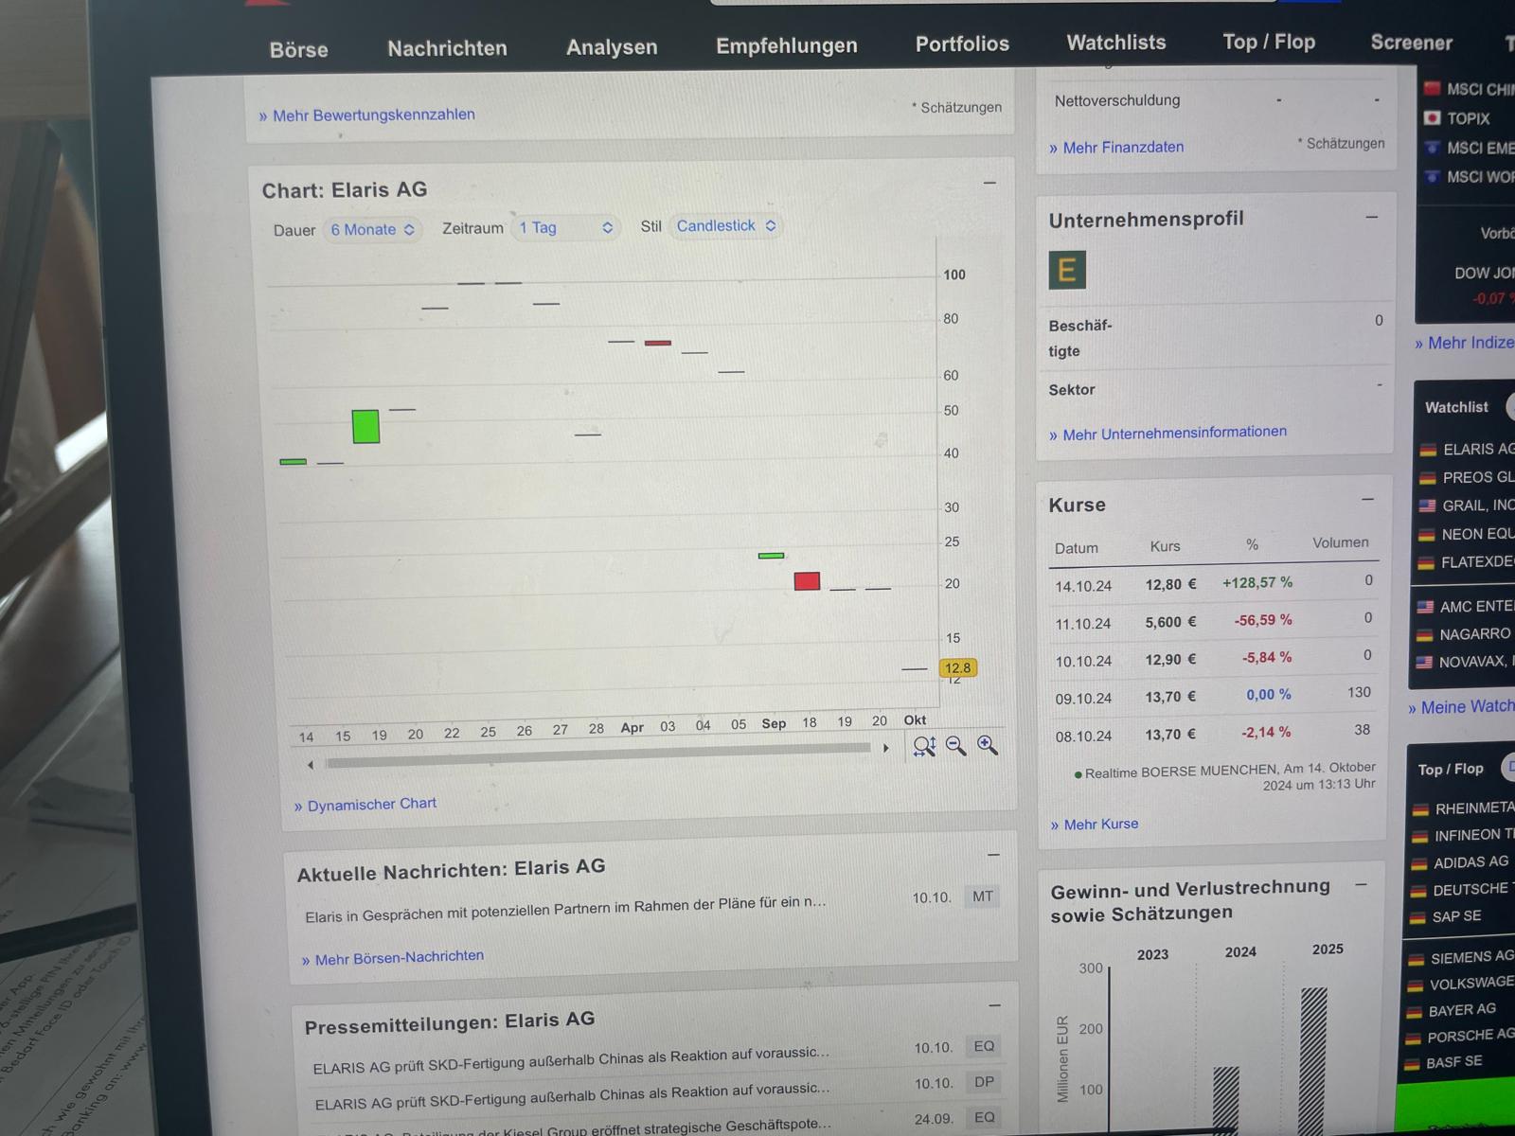This screenshot has height=1136, width=1515.
Task: Collapse the Kurse panel
Action: click(x=1367, y=499)
